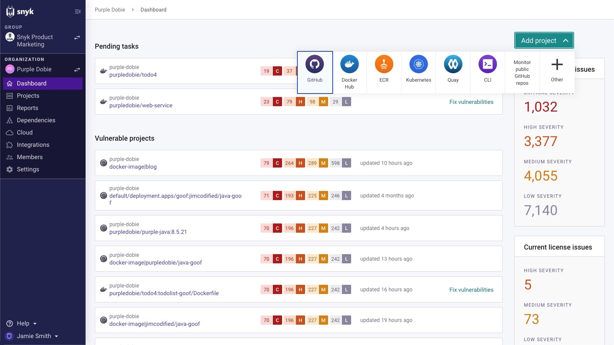Collapse the sidebar with the menu icon
614x345 pixels.
[x=78, y=11]
